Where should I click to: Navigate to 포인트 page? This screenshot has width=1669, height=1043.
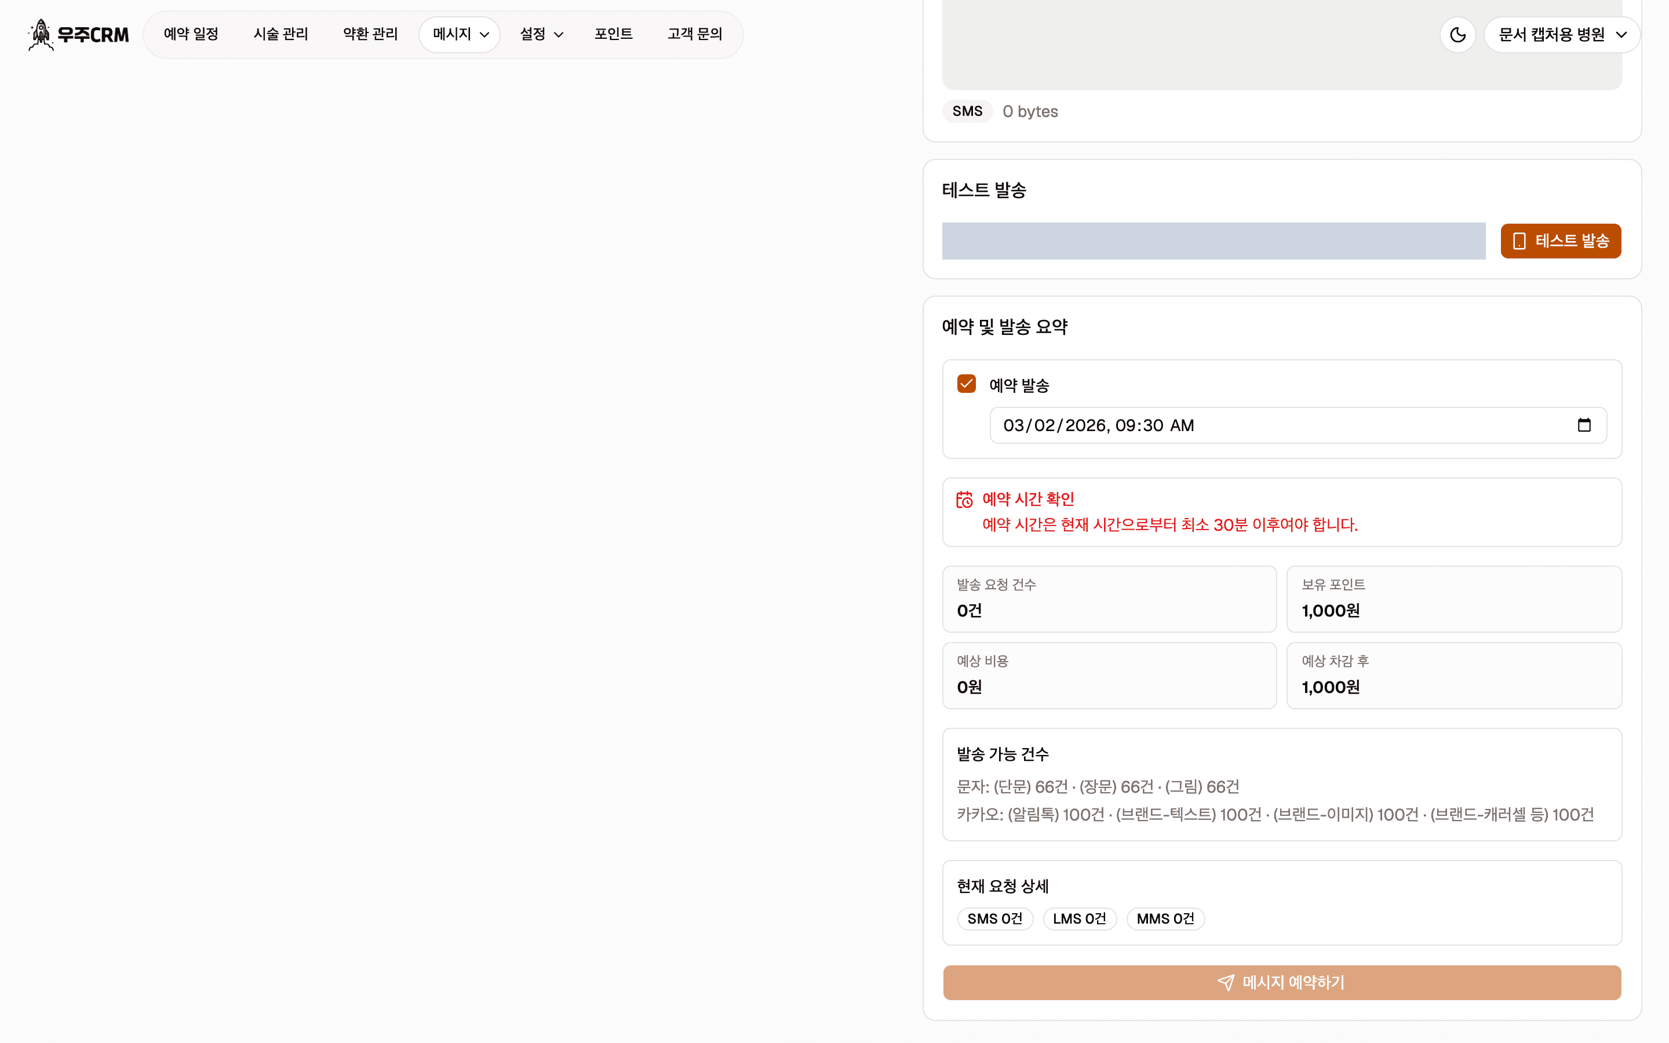click(613, 35)
